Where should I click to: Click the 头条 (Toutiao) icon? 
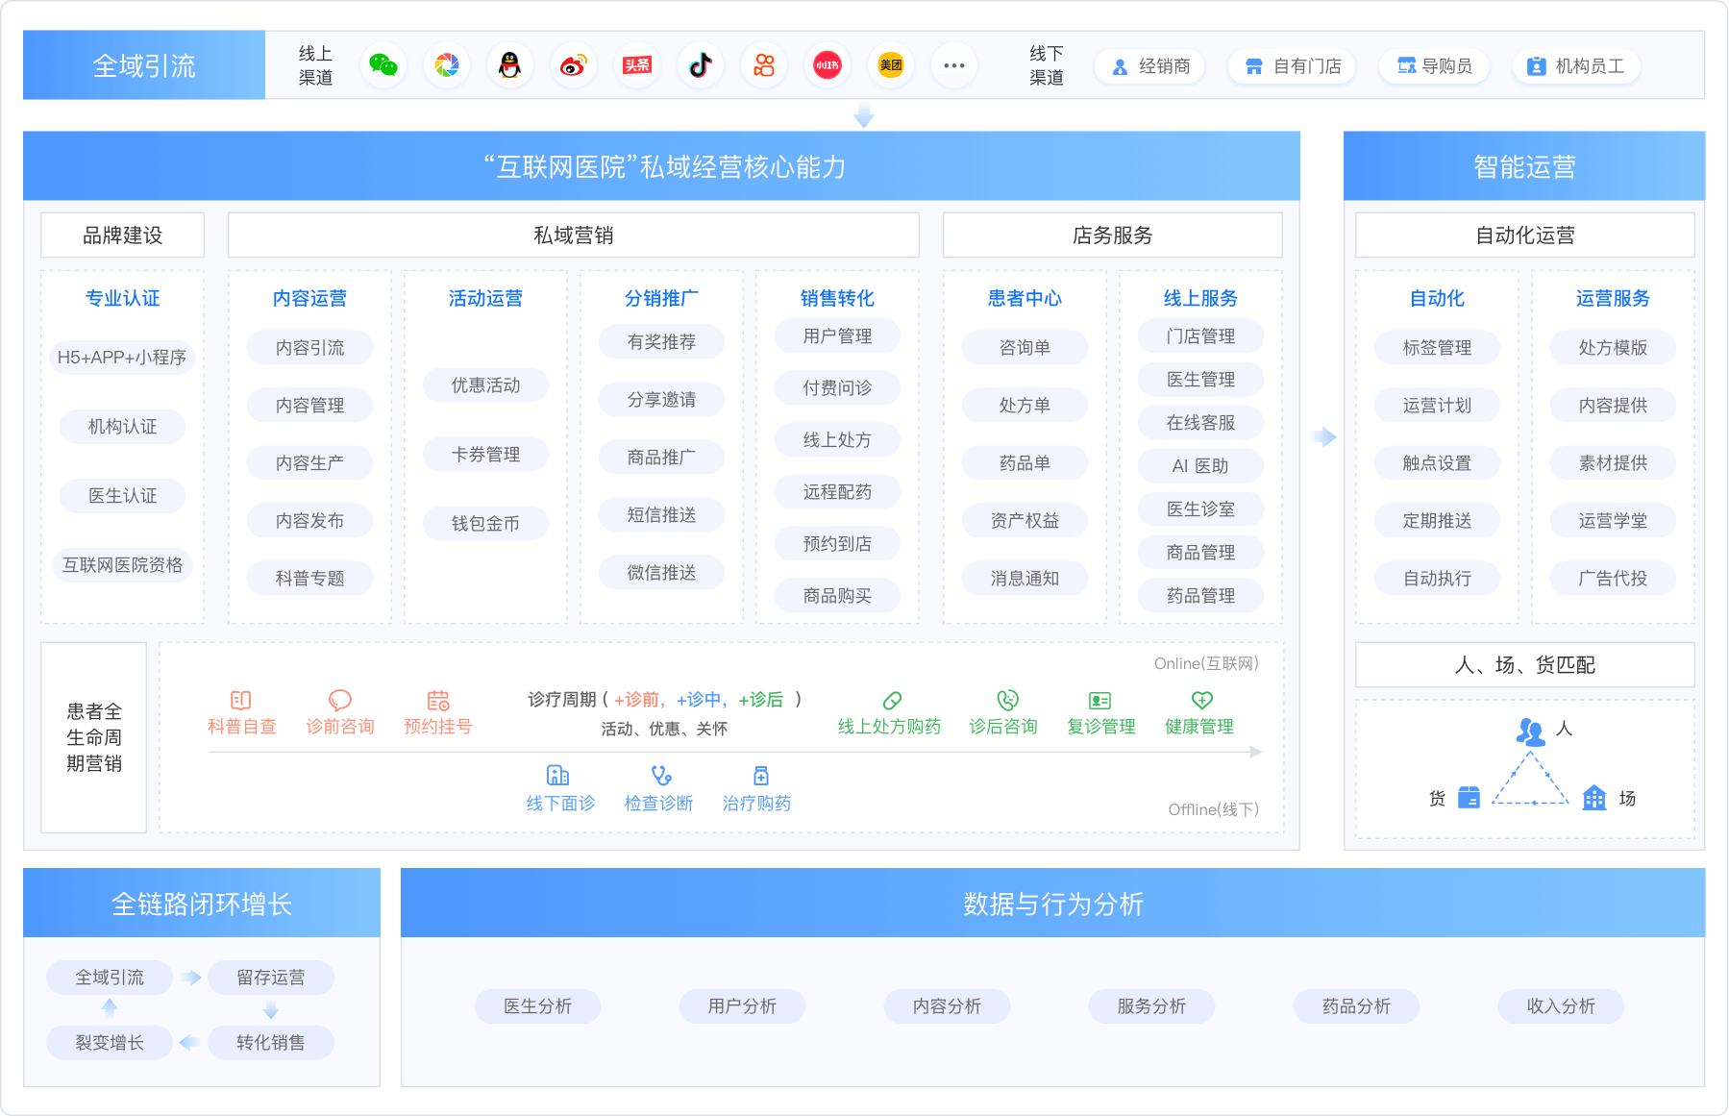(637, 65)
